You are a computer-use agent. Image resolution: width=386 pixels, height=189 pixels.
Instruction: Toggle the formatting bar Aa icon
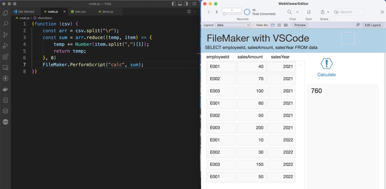click(358, 25)
